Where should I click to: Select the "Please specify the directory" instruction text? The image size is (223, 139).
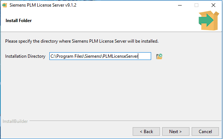[x=82, y=41]
